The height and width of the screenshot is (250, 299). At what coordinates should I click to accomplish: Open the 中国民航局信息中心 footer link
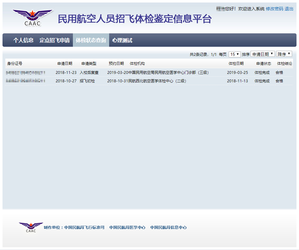coord(168,227)
